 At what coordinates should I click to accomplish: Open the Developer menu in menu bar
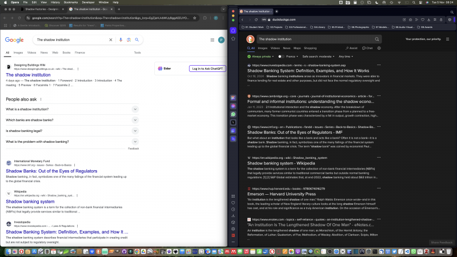(x=89, y=2)
